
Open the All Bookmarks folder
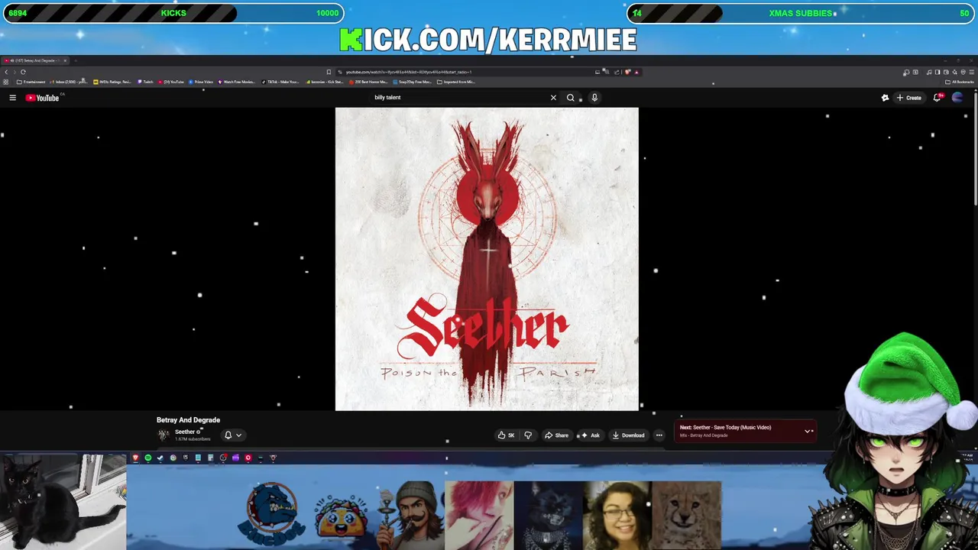960,82
